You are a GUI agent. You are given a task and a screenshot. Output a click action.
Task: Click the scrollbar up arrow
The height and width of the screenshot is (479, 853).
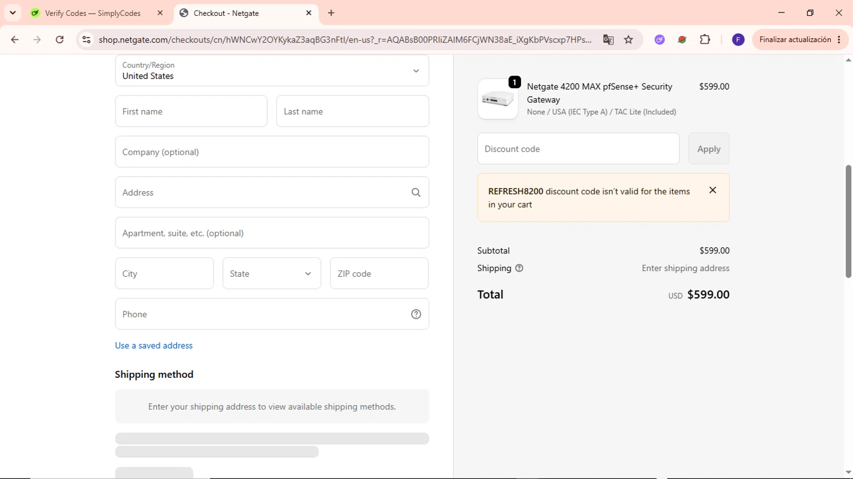(848, 60)
